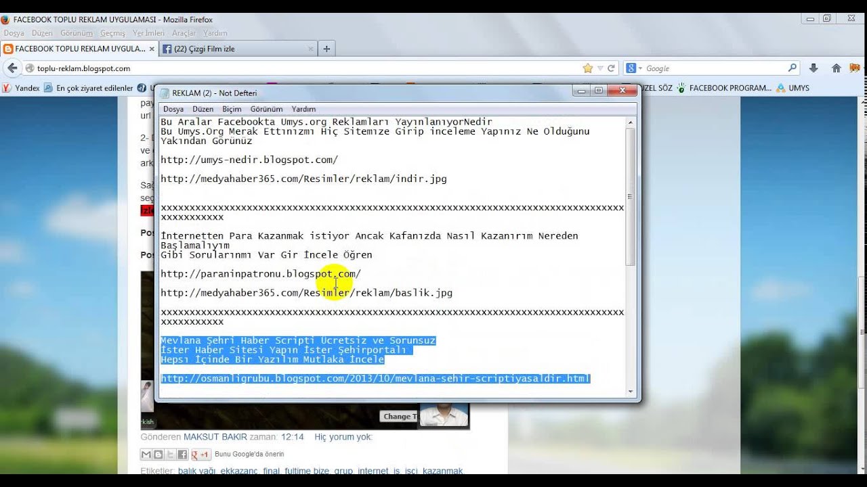Open Biçim menu in Not Defteri
Image resolution: width=867 pixels, height=487 pixels.
[232, 109]
